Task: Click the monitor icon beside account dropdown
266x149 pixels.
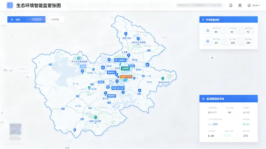Action: click(x=249, y=5)
